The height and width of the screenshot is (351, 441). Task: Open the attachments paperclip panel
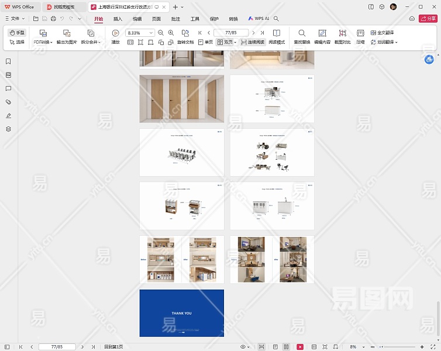tap(8, 102)
